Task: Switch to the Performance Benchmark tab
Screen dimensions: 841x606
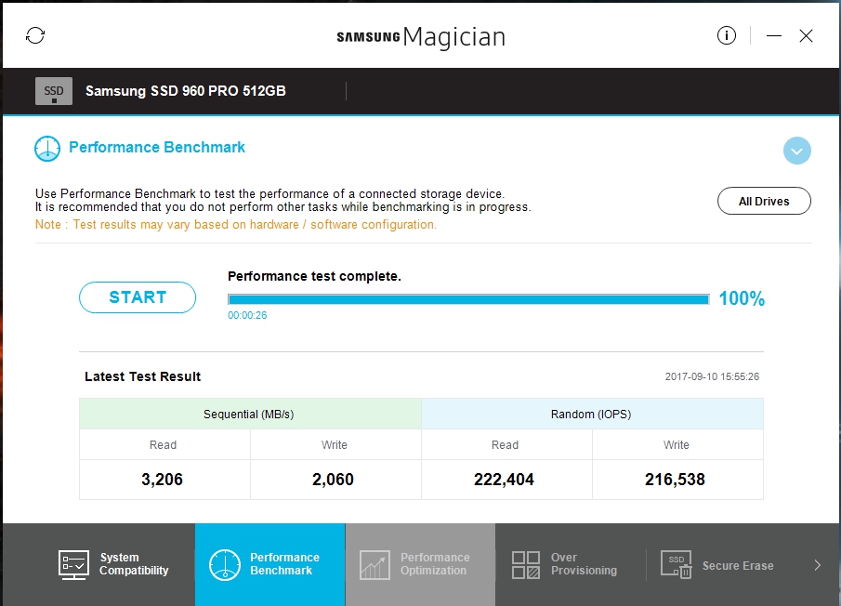Action: coord(270,565)
